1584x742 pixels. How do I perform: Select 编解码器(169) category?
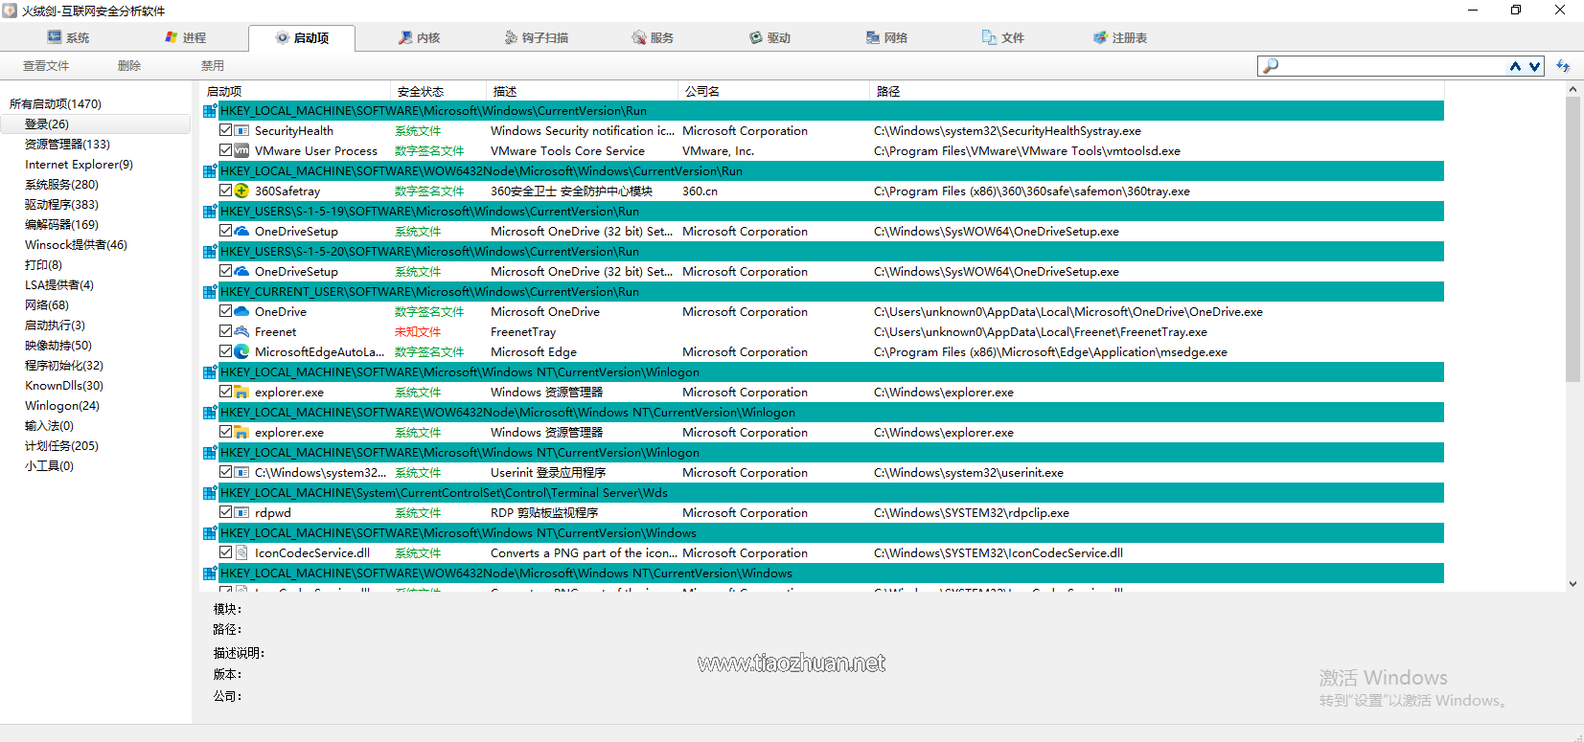[61, 224]
